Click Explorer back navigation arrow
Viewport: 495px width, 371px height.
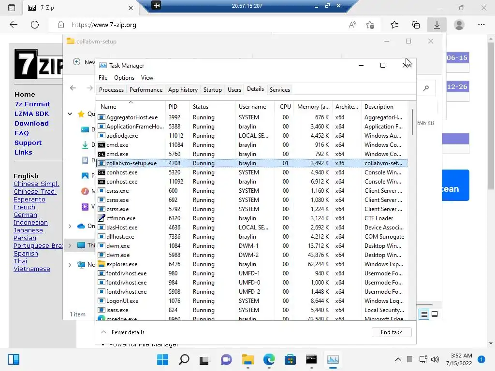click(x=73, y=88)
